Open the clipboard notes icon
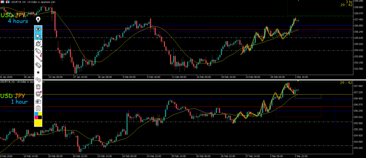The width and height of the screenshot is (366, 158). 38,108
